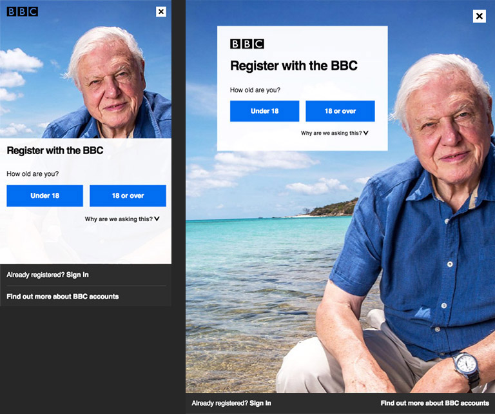Click the BBC logo in the desktop register card
The width and height of the screenshot is (495, 414).
(247, 44)
